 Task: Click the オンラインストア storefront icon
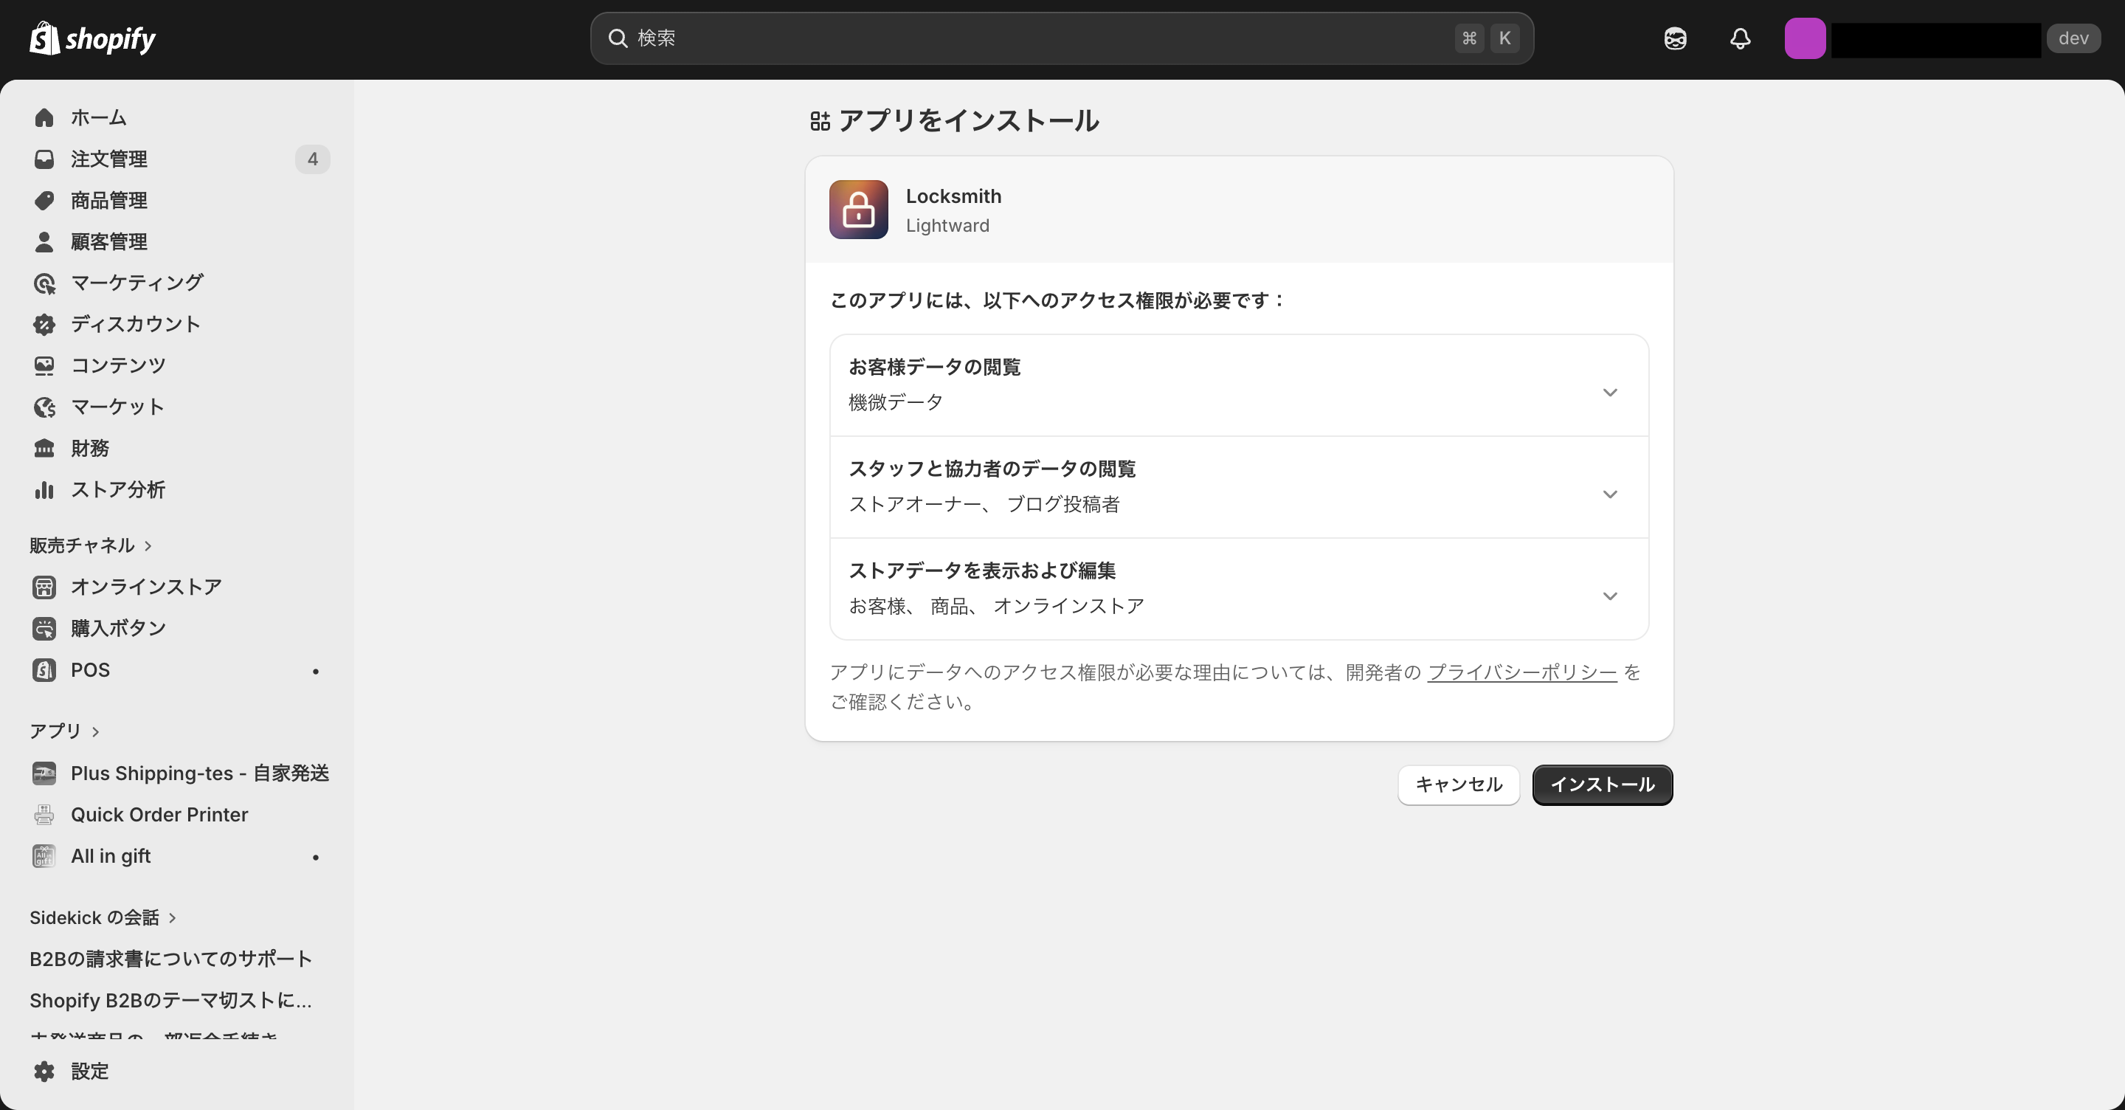(x=44, y=587)
